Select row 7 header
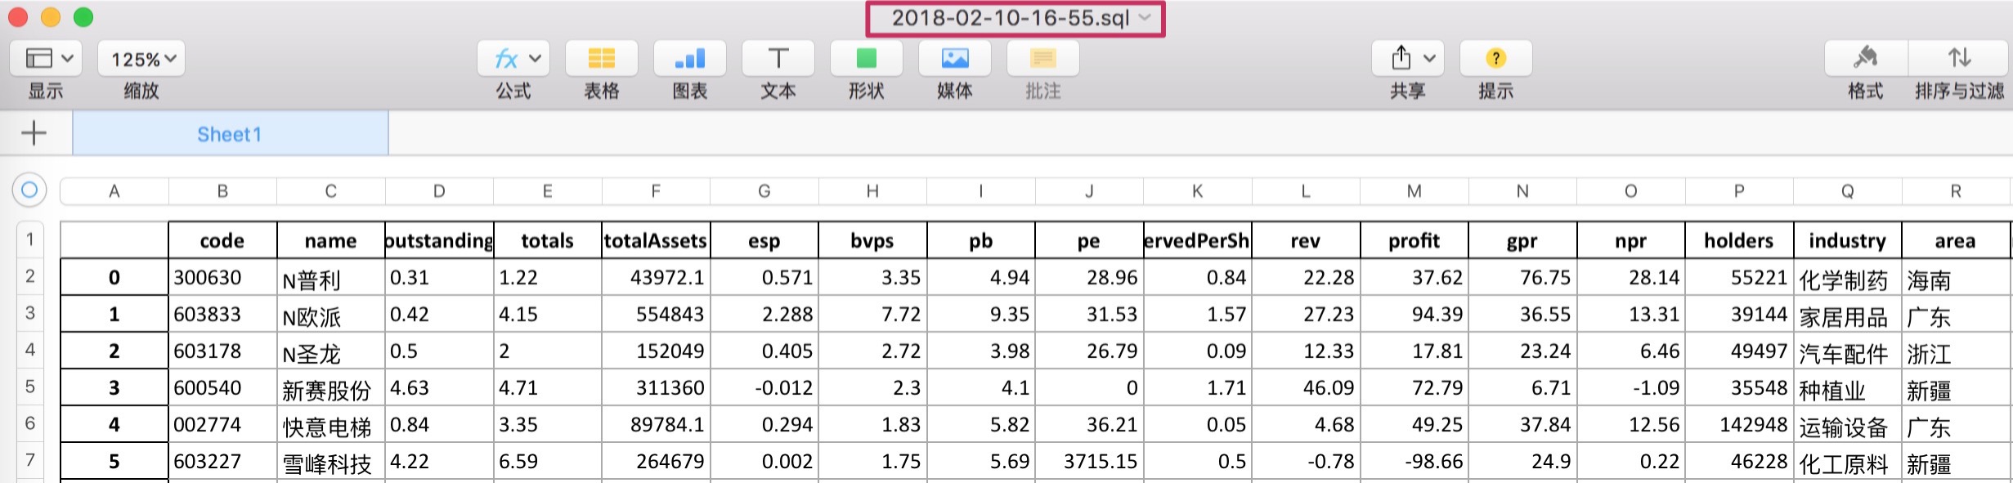The image size is (2013, 483). pos(30,460)
